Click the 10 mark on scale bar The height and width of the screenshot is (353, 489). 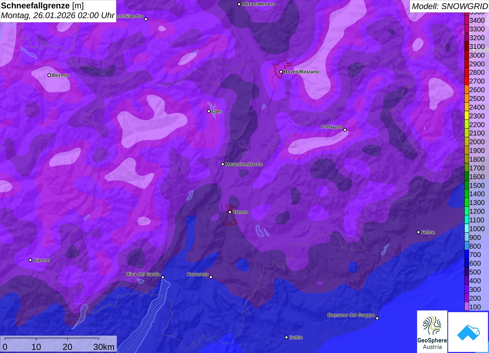tap(36, 347)
